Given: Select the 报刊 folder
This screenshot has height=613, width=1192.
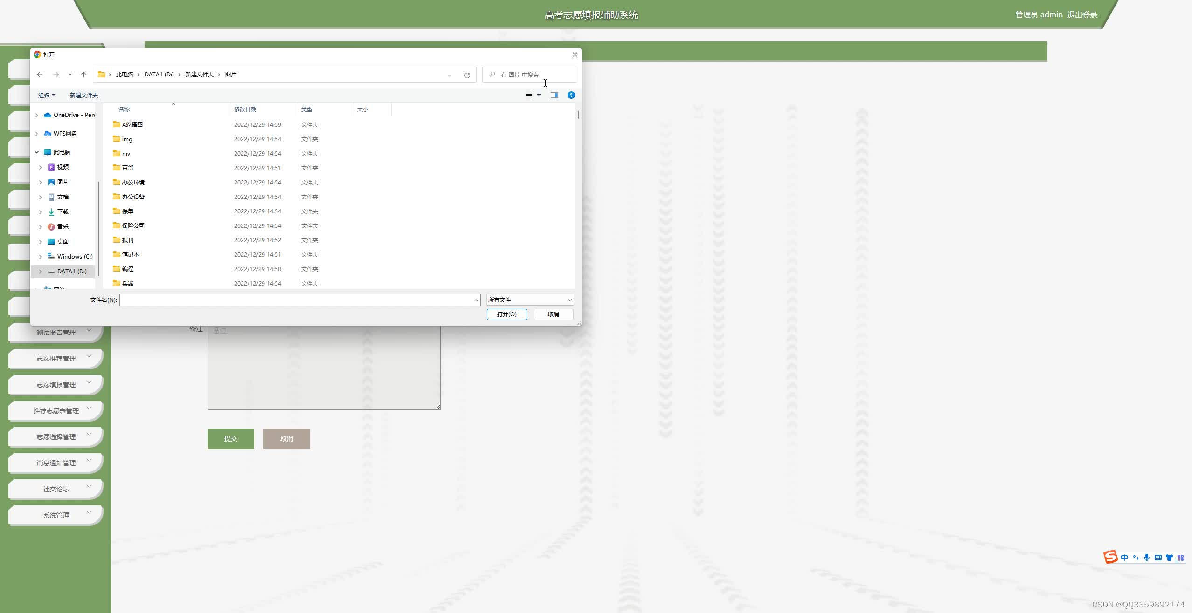Looking at the screenshot, I should (x=123, y=240).
